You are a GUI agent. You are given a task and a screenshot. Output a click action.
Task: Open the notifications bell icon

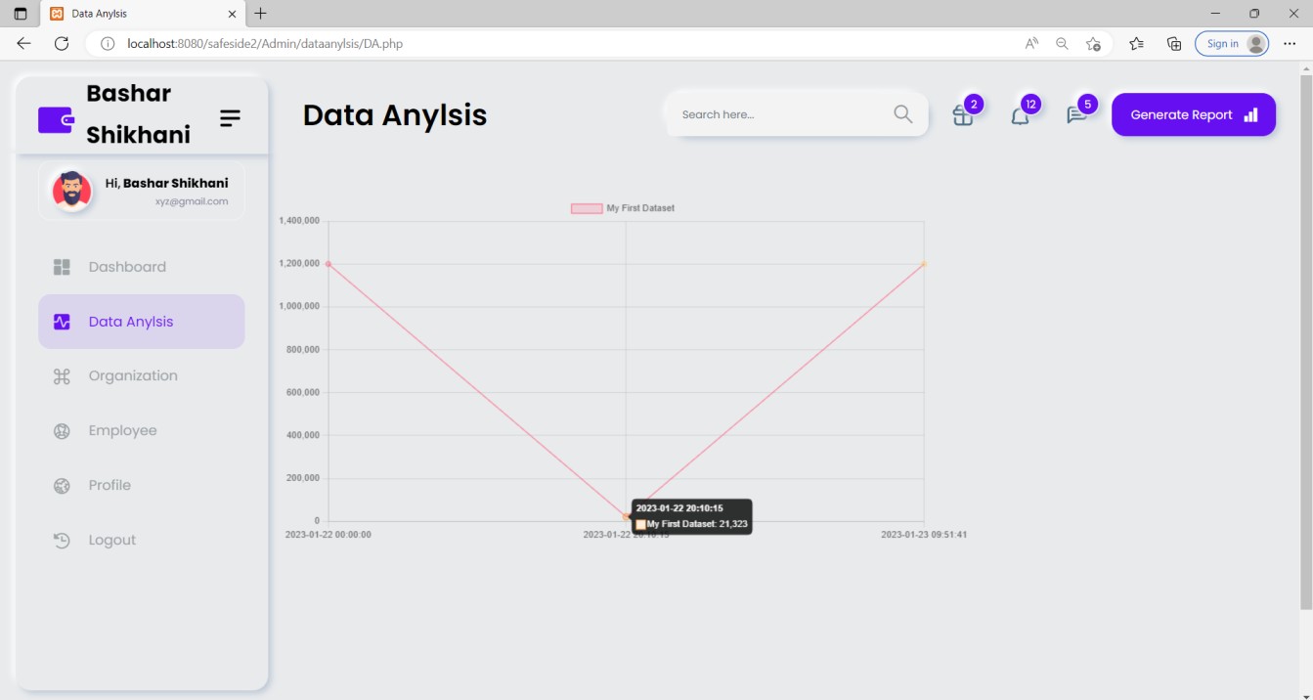point(1020,115)
